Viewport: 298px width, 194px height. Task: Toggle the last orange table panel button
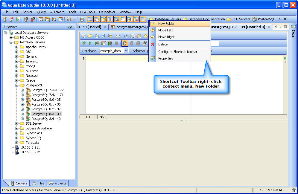point(143,19)
